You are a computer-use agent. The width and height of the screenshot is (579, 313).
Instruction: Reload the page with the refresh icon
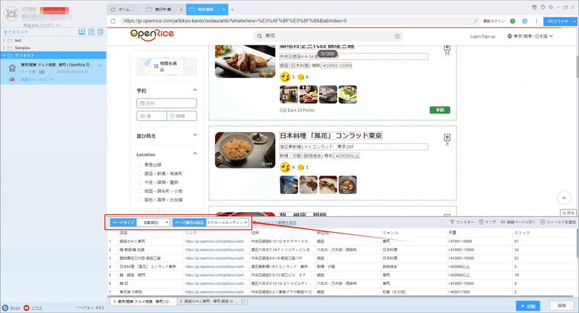113,21
